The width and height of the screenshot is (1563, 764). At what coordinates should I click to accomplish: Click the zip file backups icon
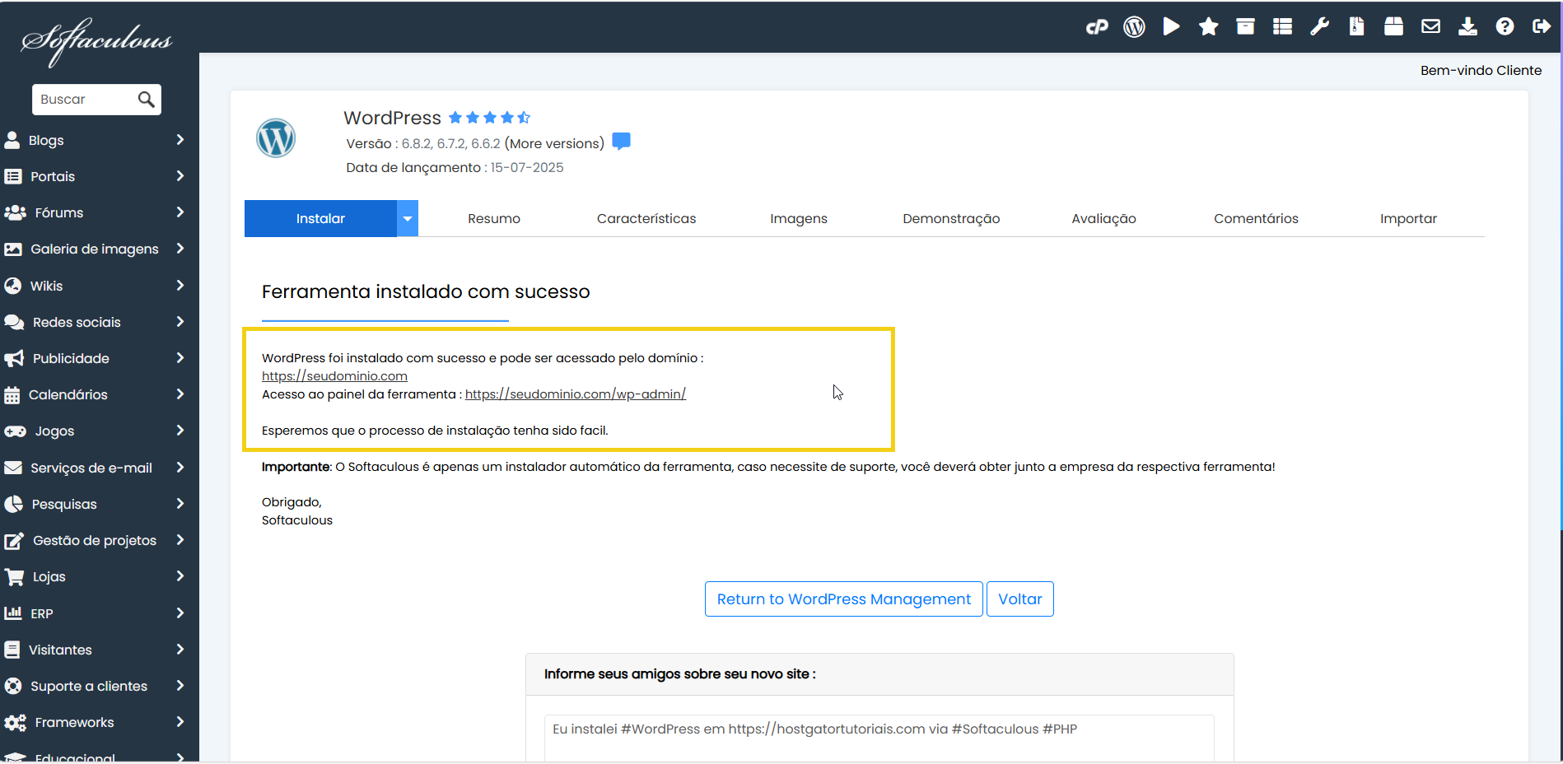point(1356,27)
